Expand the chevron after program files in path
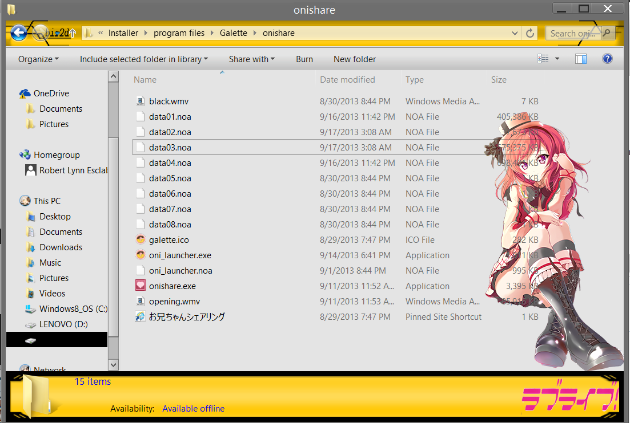Viewport: 630px width, 423px height. click(212, 33)
